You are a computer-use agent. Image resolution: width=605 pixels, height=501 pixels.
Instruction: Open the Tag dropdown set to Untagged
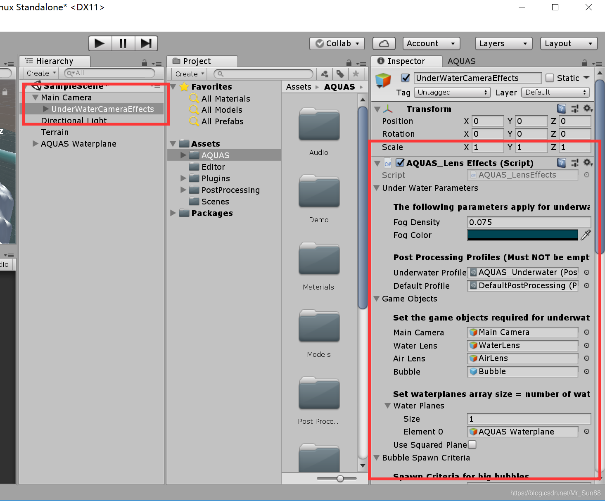click(x=452, y=92)
